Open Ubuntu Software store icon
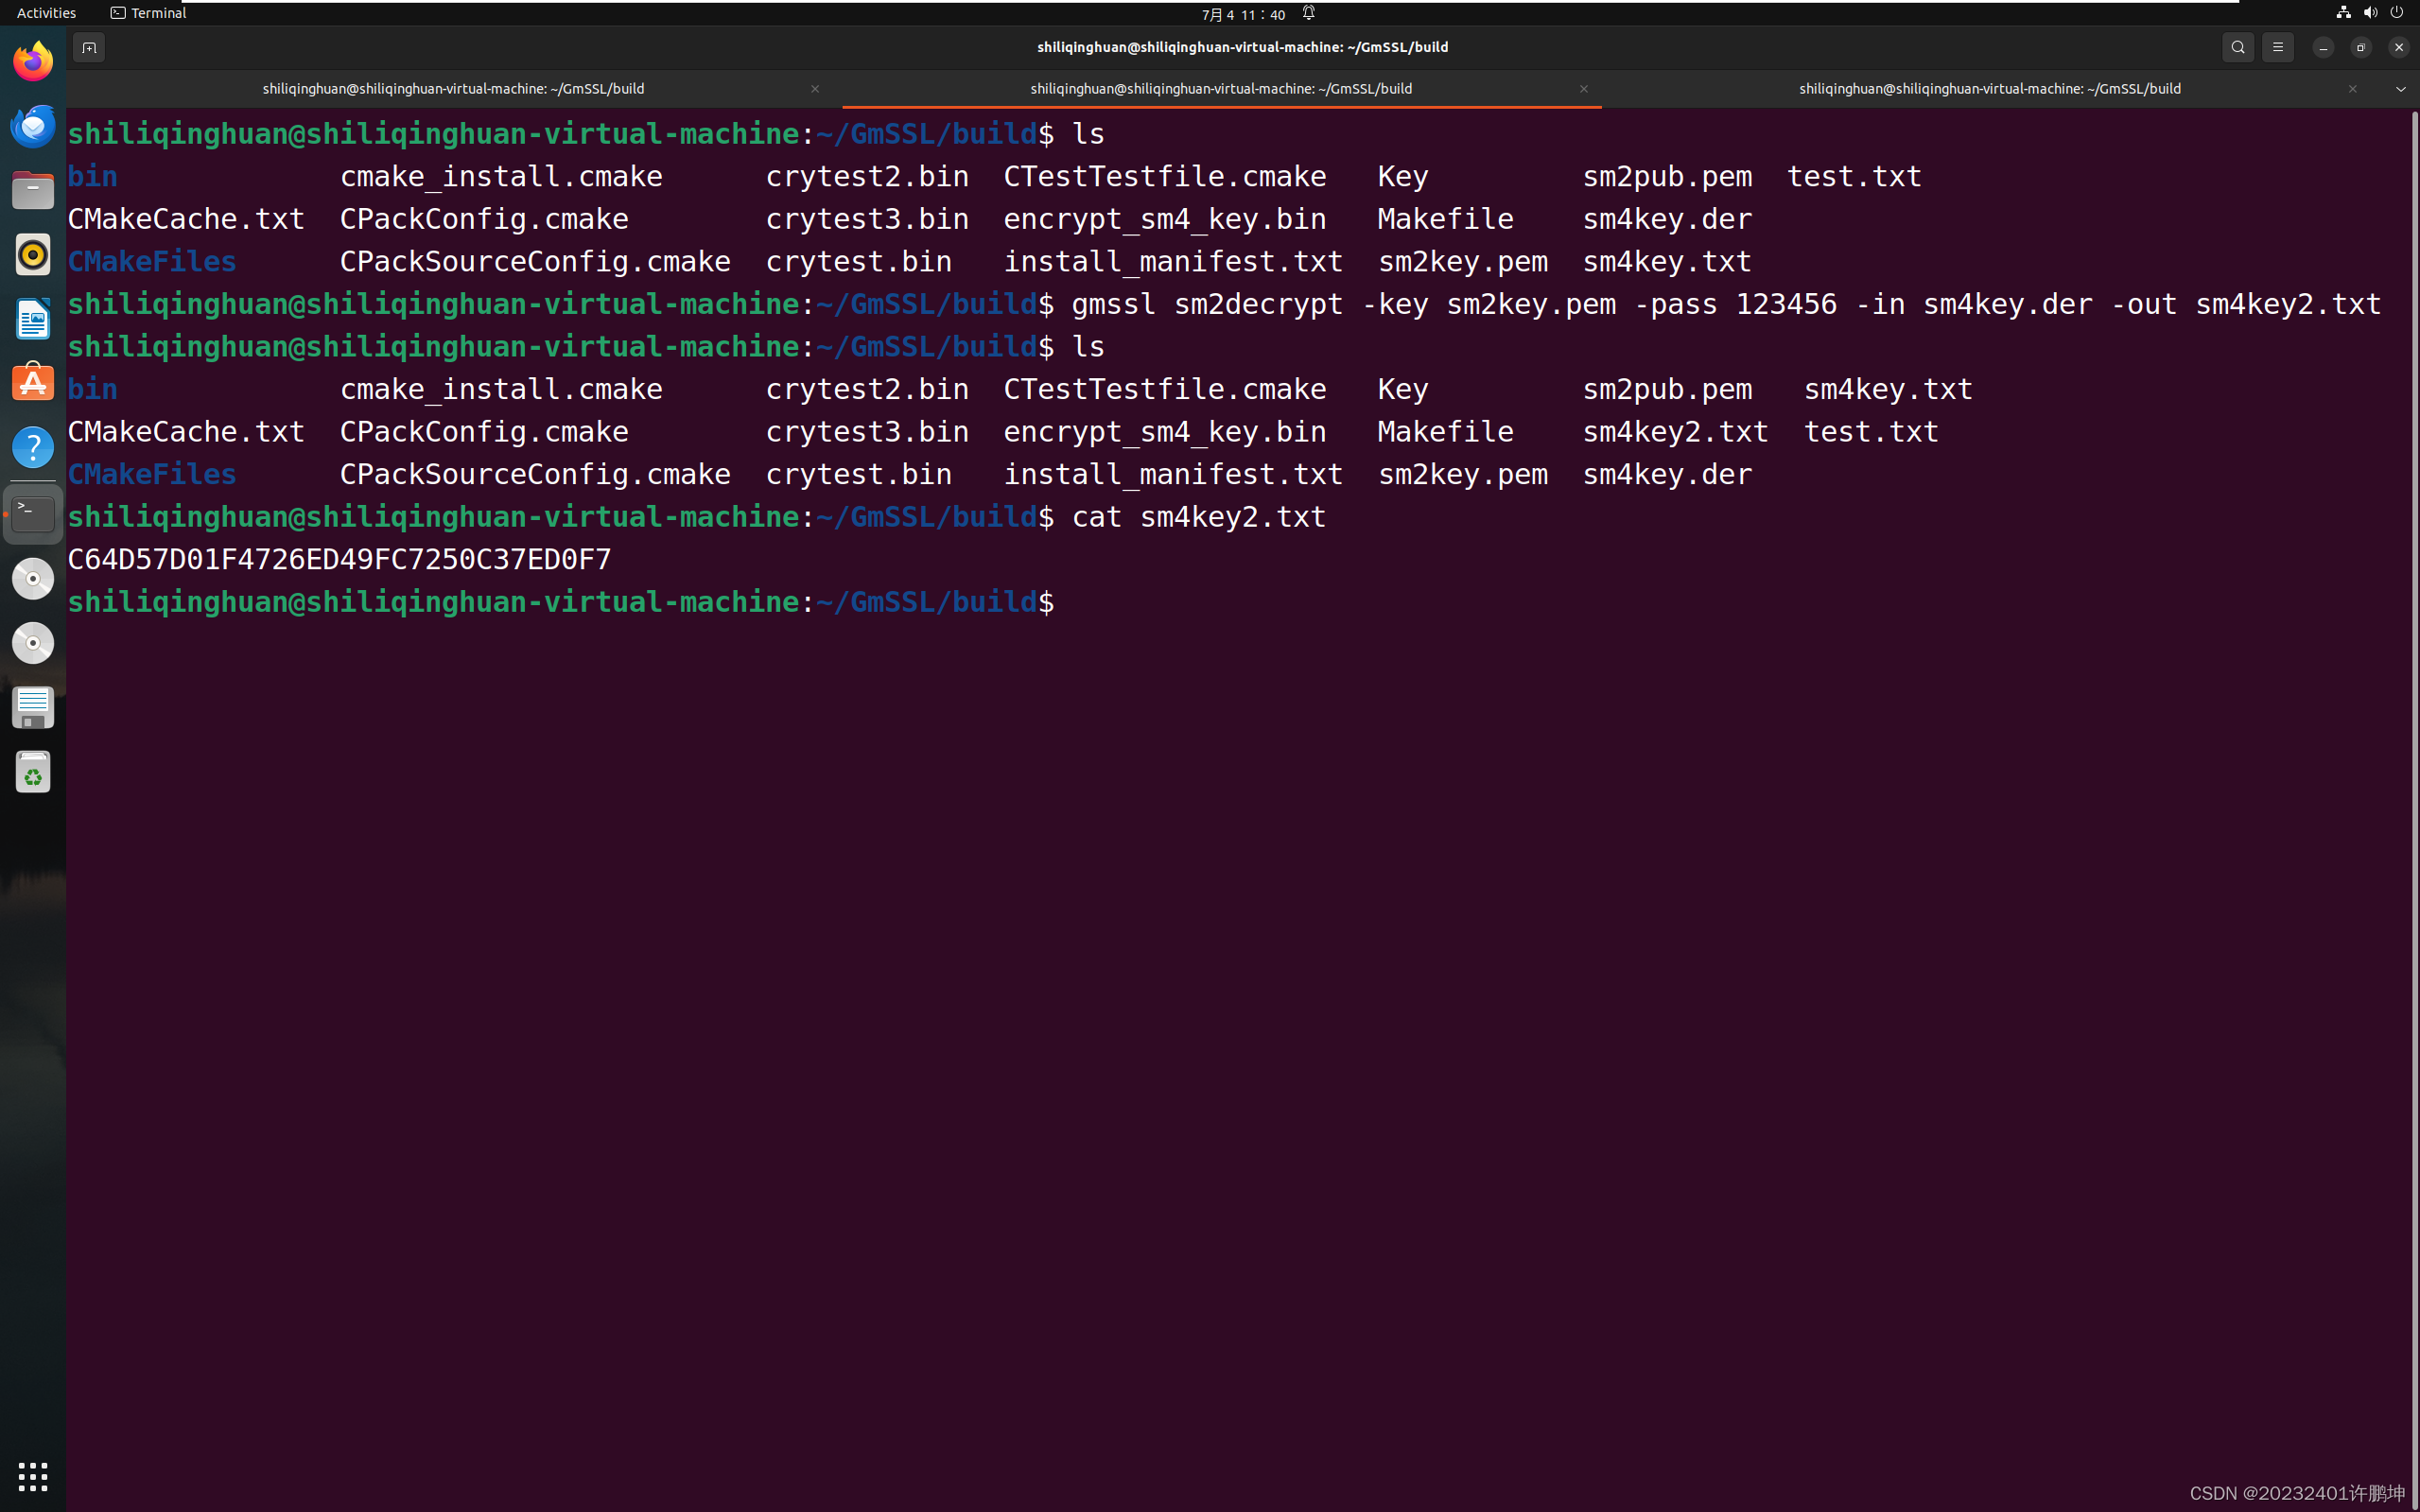Viewport: 2420px width, 1512px height. [x=33, y=384]
